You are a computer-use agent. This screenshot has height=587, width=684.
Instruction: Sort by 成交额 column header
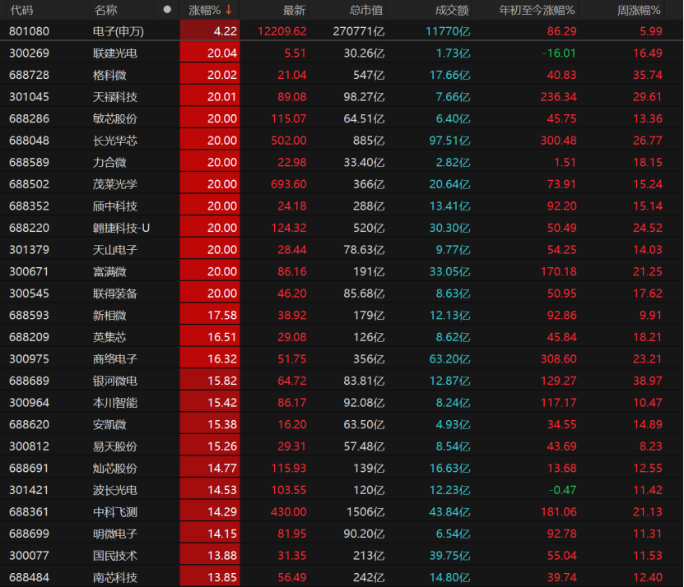pos(452,10)
